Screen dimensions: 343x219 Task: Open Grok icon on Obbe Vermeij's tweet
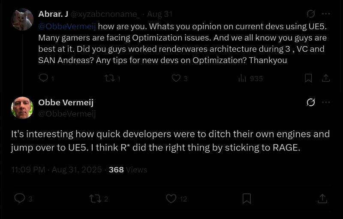click(311, 102)
